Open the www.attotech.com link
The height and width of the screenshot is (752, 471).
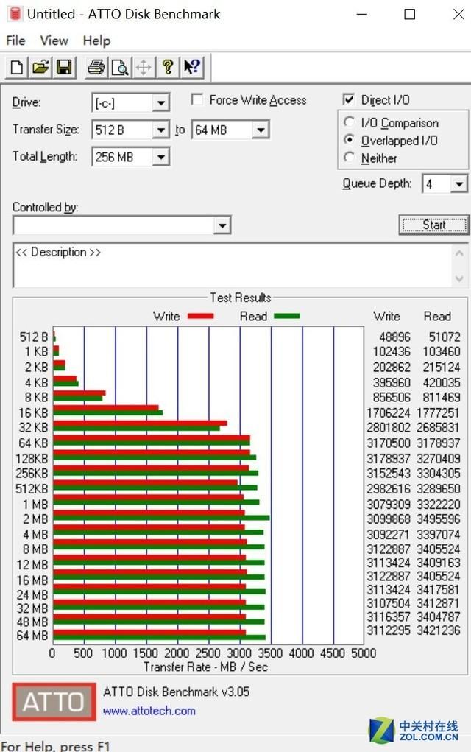coord(149,711)
